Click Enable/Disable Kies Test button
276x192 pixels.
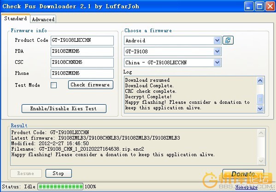point(64,108)
